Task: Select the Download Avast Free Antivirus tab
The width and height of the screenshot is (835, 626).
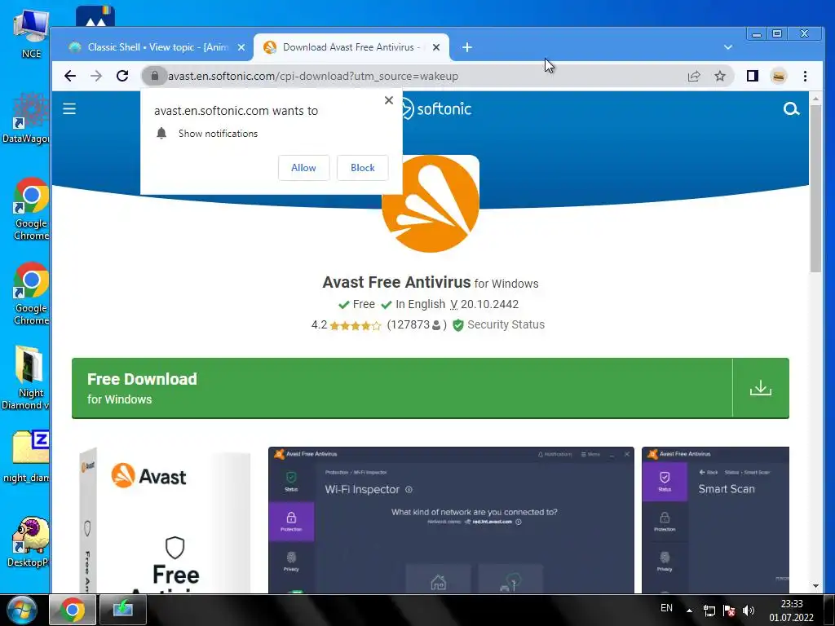Action: (351, 47)
